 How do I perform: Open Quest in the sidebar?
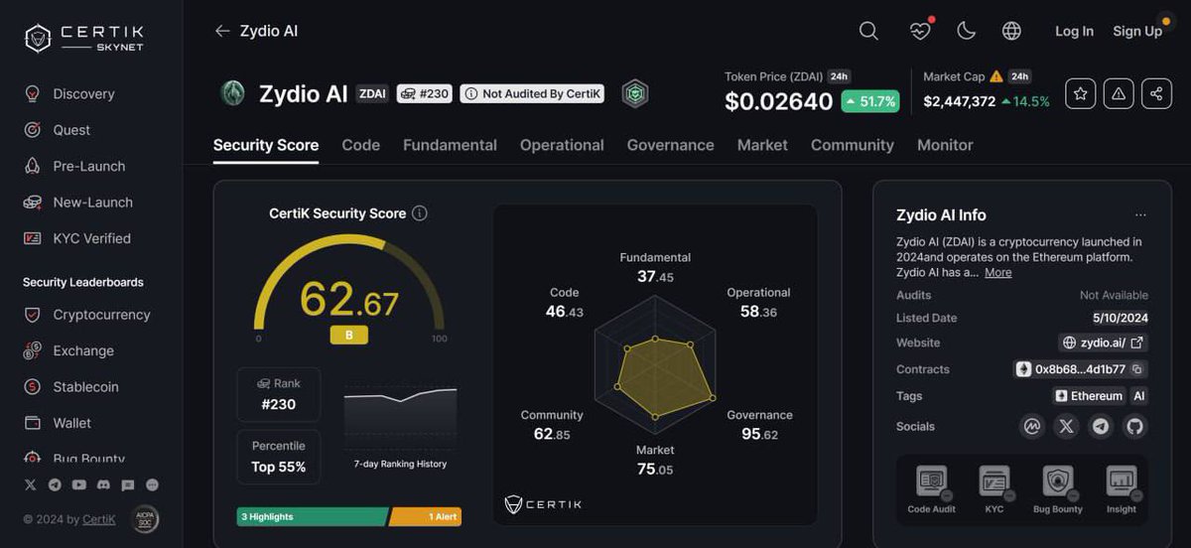tap(58, 130)
